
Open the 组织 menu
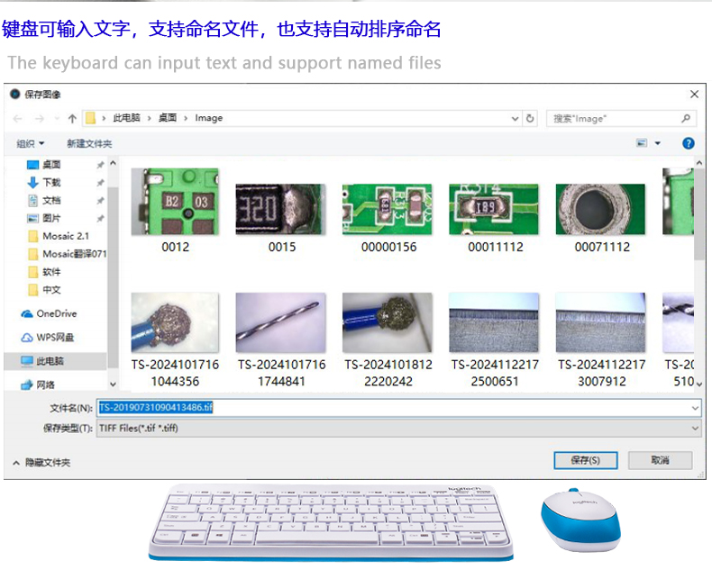(30, 143)
